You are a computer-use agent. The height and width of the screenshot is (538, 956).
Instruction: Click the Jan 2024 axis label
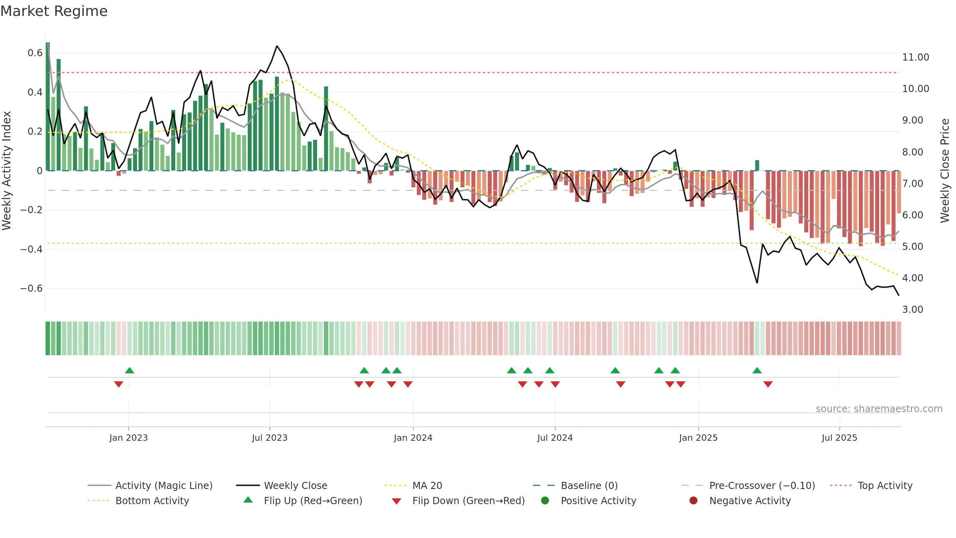(x=413, y=438)
